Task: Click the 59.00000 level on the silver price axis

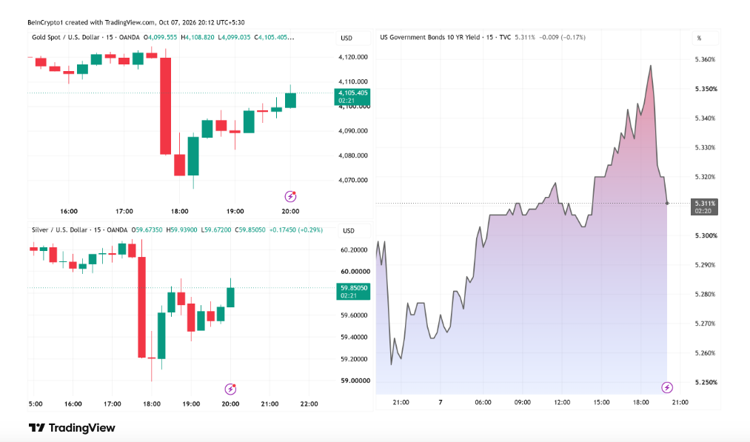Action: pos(355,381)
